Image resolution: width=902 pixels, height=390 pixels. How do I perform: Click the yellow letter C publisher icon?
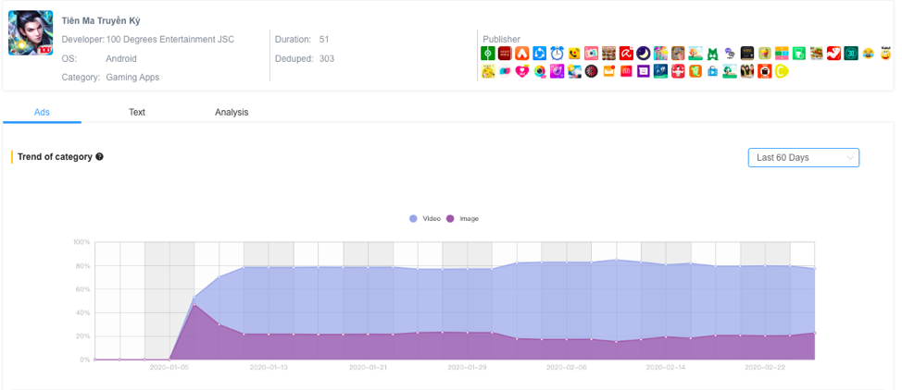coord(782,71)
